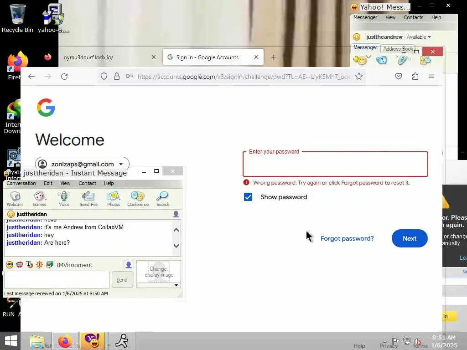Open a new Firefox tab
The image size is (467, 350).
[274, 57]
